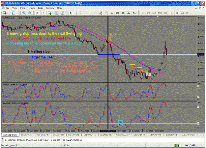Switch chart to M30 timeframe

point(160,13)
